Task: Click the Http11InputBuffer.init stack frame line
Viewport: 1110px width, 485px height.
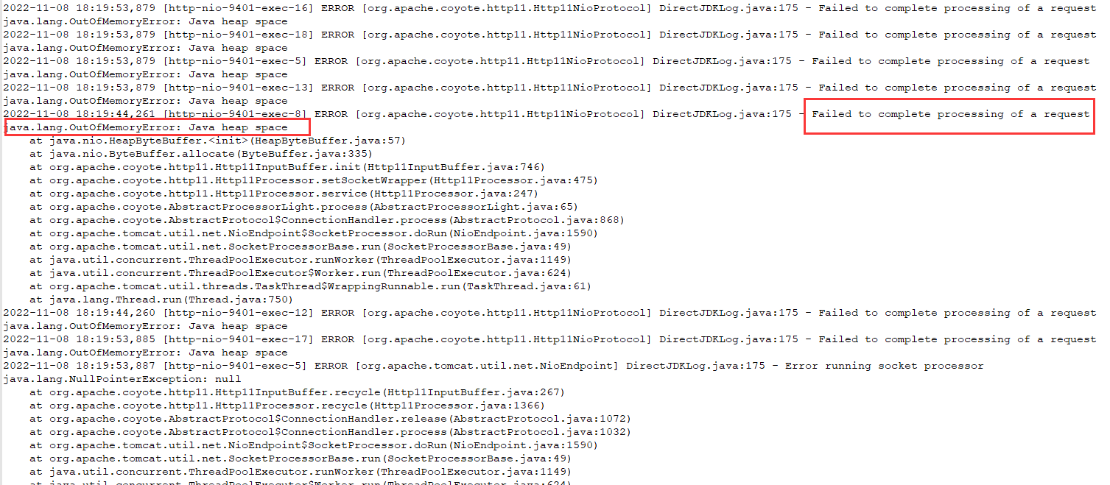Action: coord(287,167)
